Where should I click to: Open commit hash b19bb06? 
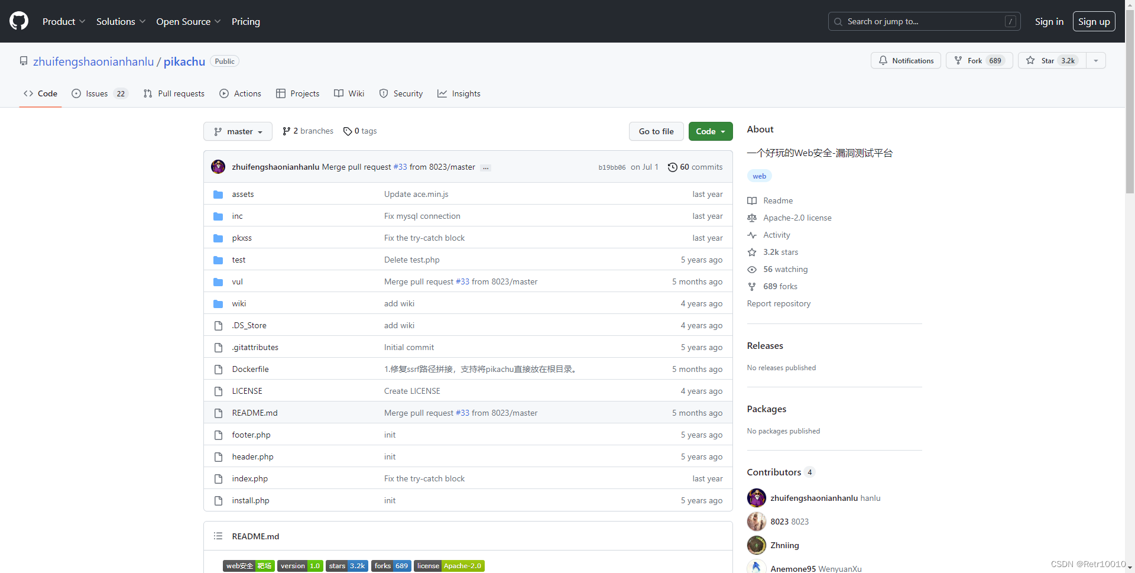612,167
